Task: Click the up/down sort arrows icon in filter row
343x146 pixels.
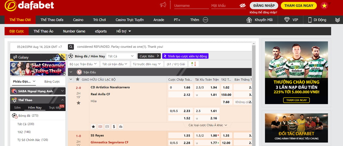Action: 193,64
